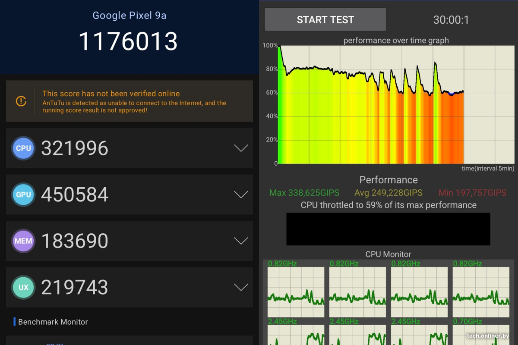The height and width of the screenshot is (345, 518).
Task: Click the 'Min 197,757GIPS' value
Action: [x=473, y=193]
